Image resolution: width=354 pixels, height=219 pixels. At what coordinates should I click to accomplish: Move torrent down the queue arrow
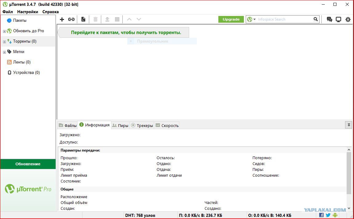click(x=139, y=19)
